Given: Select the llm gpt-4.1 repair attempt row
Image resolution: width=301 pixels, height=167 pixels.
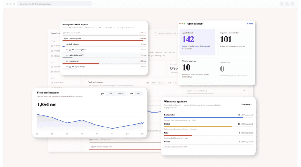Looking at the screenshot, I should [x=104, y=67].
